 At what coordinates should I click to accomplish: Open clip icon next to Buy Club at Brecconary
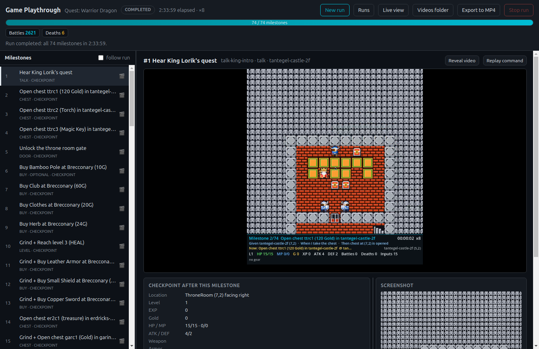pyautogui.click(x=122, y=190)
